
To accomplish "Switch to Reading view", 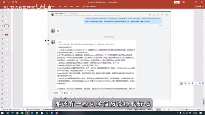I will coord(169,110).
